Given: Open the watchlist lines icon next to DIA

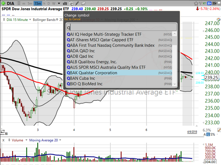Looking at the screenshot, I should click(x=18, y=3).
